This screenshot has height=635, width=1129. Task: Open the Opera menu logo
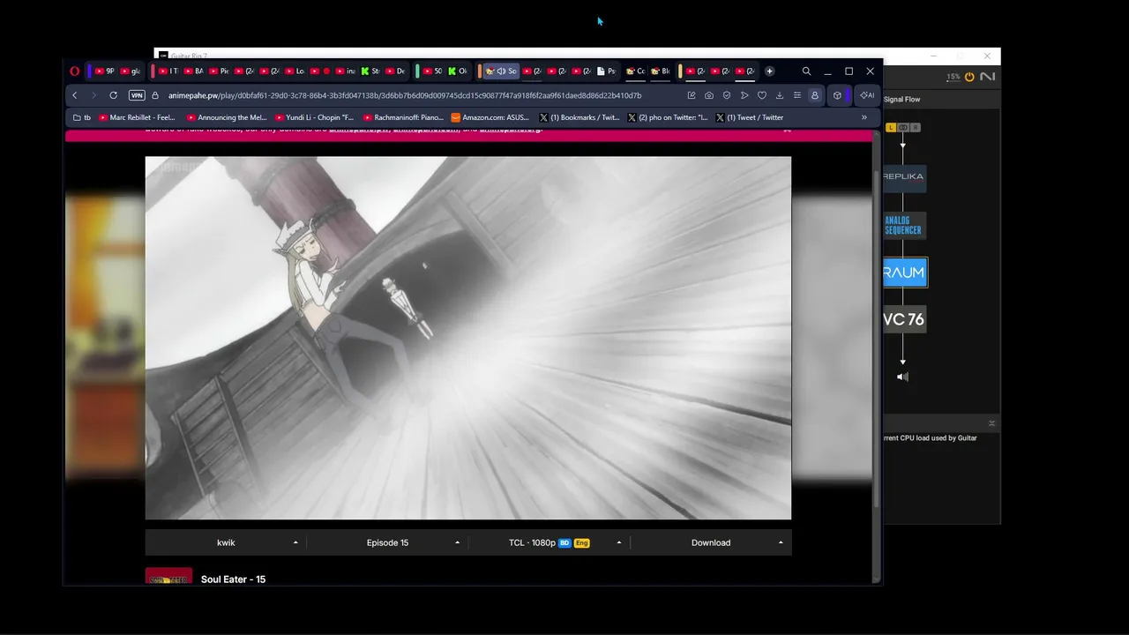coord(75,71)
